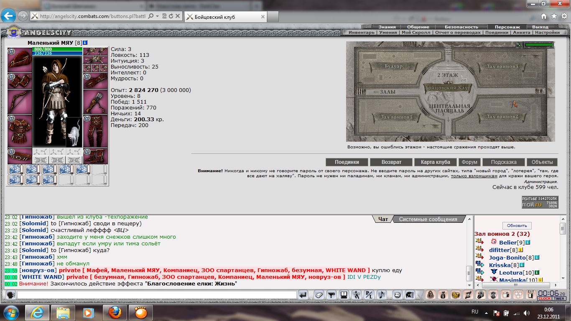Send the chat message with the arrow icon
Screen dimensions: 571x321
pyautogui.click(x=303, y=295)
